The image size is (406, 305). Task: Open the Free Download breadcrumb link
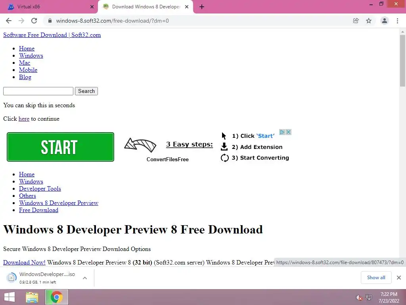38,210
